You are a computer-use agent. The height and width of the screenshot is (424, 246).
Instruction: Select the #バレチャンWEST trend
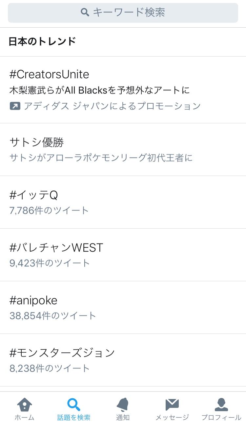pyautogui.click(x=56, y=247)
